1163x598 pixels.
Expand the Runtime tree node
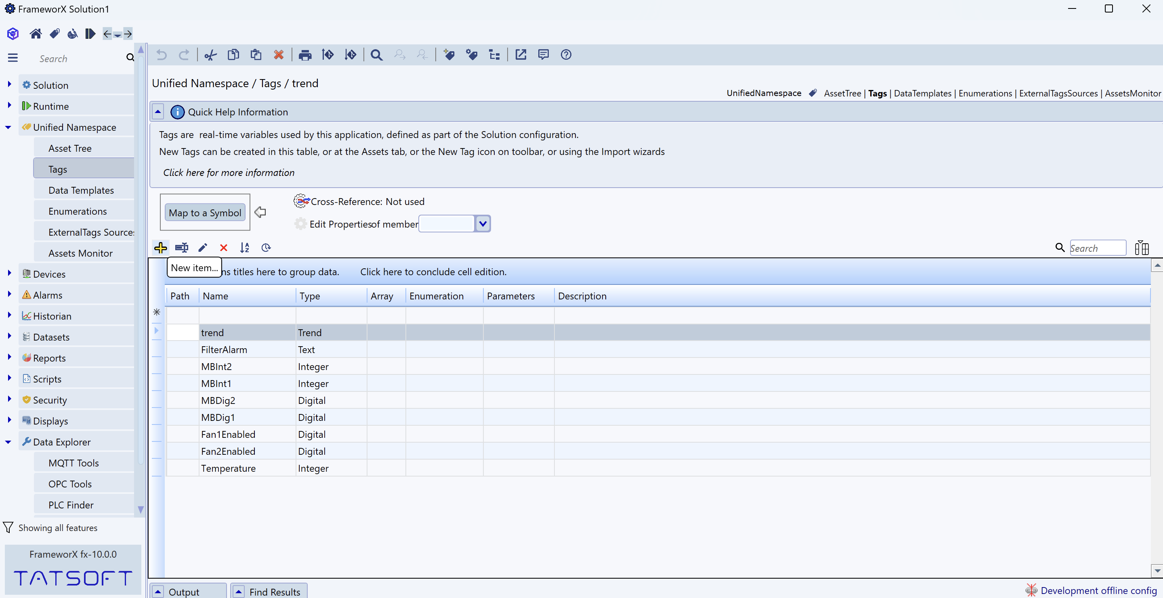pos(9,105)
